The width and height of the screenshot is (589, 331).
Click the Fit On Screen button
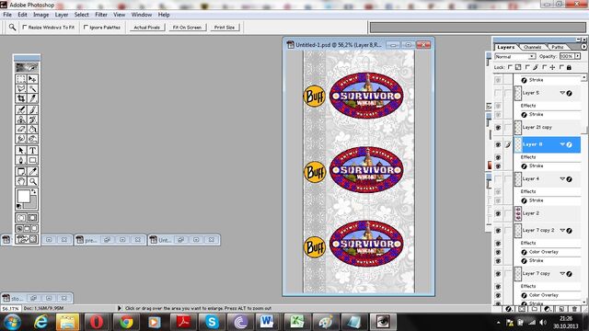pyautogui.click(x=187, y=28)
